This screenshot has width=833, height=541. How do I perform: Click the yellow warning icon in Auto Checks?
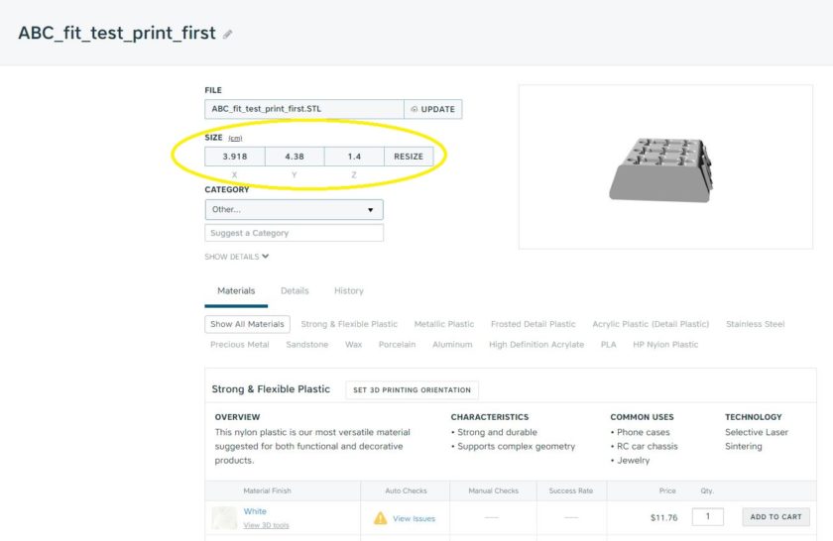380,518
